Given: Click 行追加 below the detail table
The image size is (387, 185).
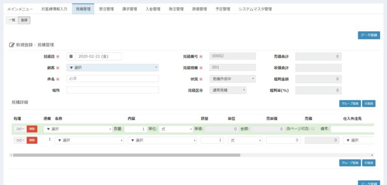Looking at the screenshot, I should pos(369,163).
